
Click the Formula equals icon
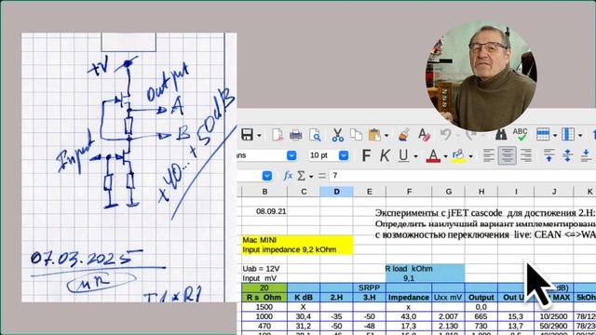[x=322, y=176]
